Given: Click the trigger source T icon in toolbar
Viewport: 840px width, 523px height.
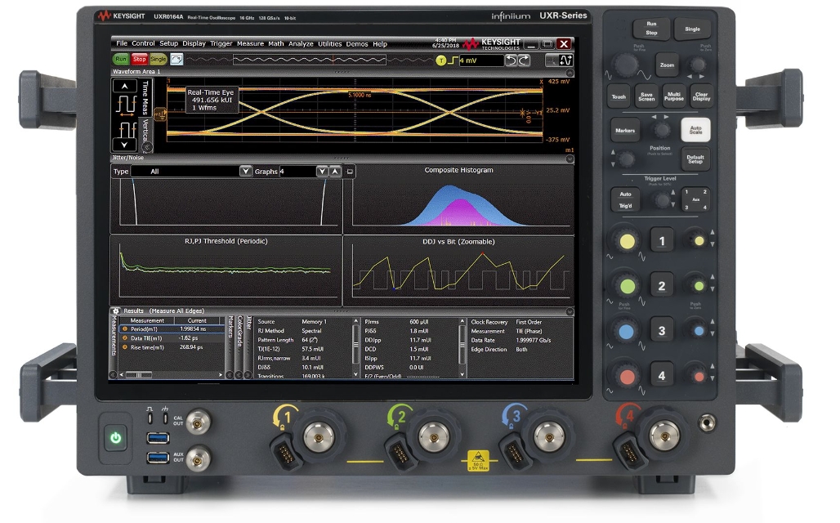Looking at the screenshot, I should click(x=440, y=60).
